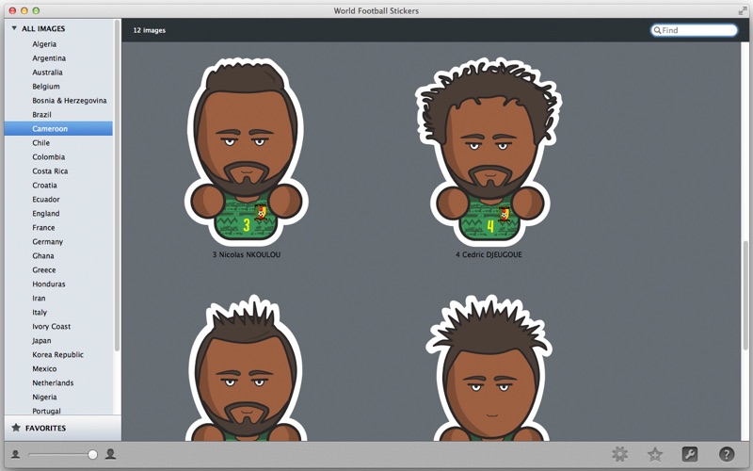
Task: Click the star favorite icon in bottom toolbar
Action: pos(655,454)
